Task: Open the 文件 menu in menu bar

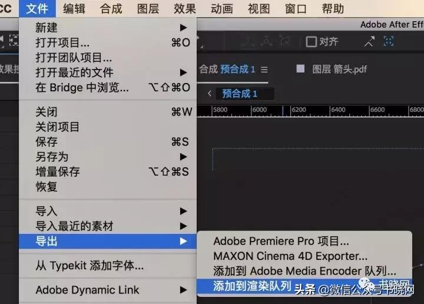Action: [x=37, y=9]
